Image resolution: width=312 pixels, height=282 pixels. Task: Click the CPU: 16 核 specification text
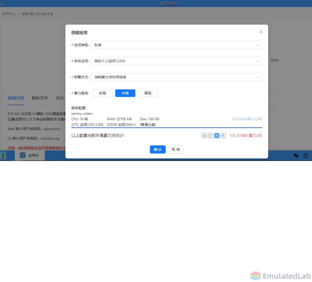click(x=80, y=119)
